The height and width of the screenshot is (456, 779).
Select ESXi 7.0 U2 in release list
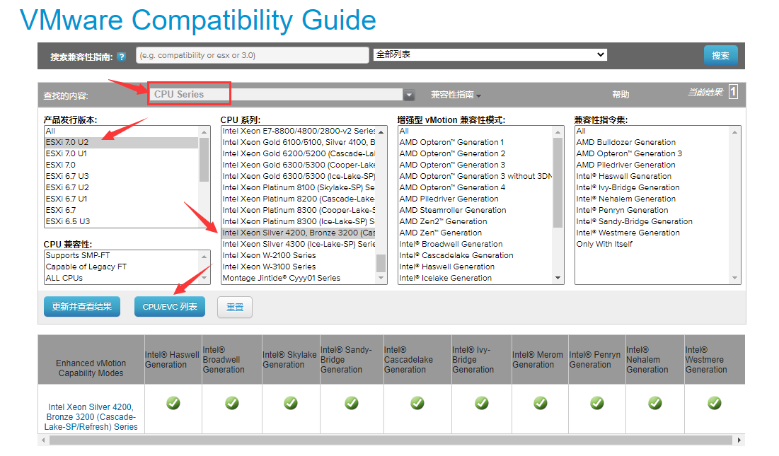[121, 142]
